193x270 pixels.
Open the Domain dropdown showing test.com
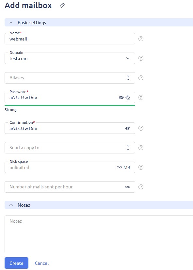click(70, 58)
